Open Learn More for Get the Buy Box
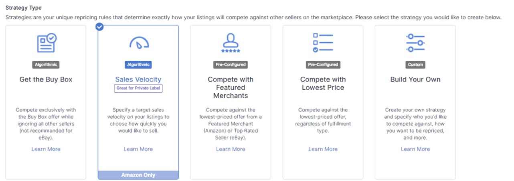 click(x=46, y=149)
